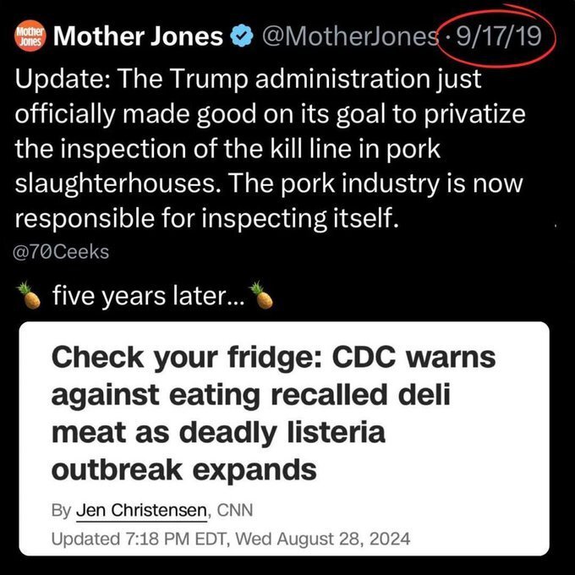Click the @70Ceeks watermark handle
Viewport: 575px width, 575px height.
click(x=62, y=251)
